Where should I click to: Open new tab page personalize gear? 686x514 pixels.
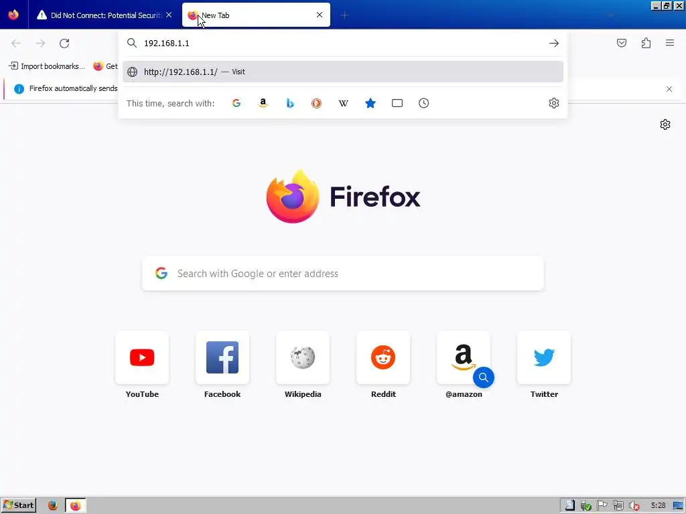coord(665,124)
